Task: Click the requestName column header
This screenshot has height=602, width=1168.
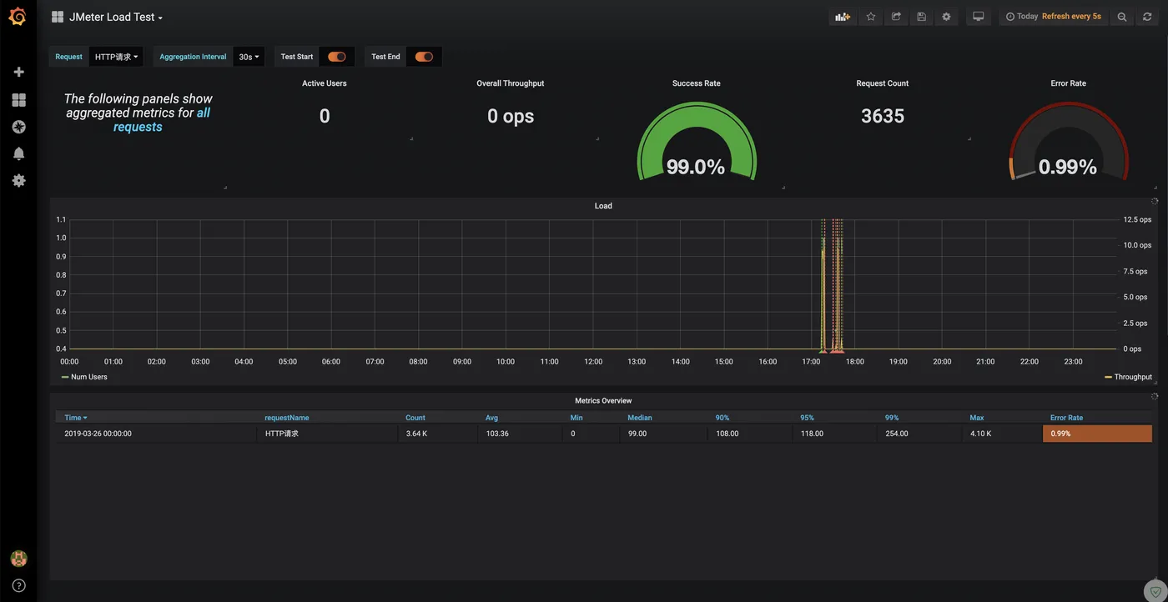Action: [x=287, y=418]
